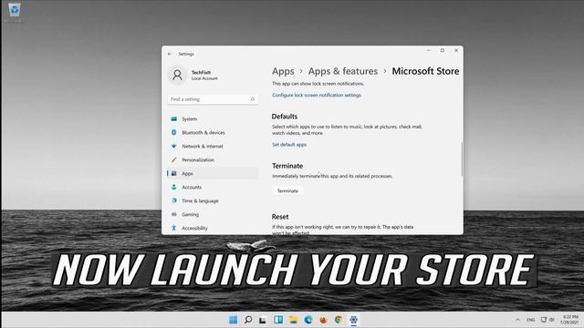The image size is (584, 328).
Task: Go to Apps breadcrumb
Action: 283,71
